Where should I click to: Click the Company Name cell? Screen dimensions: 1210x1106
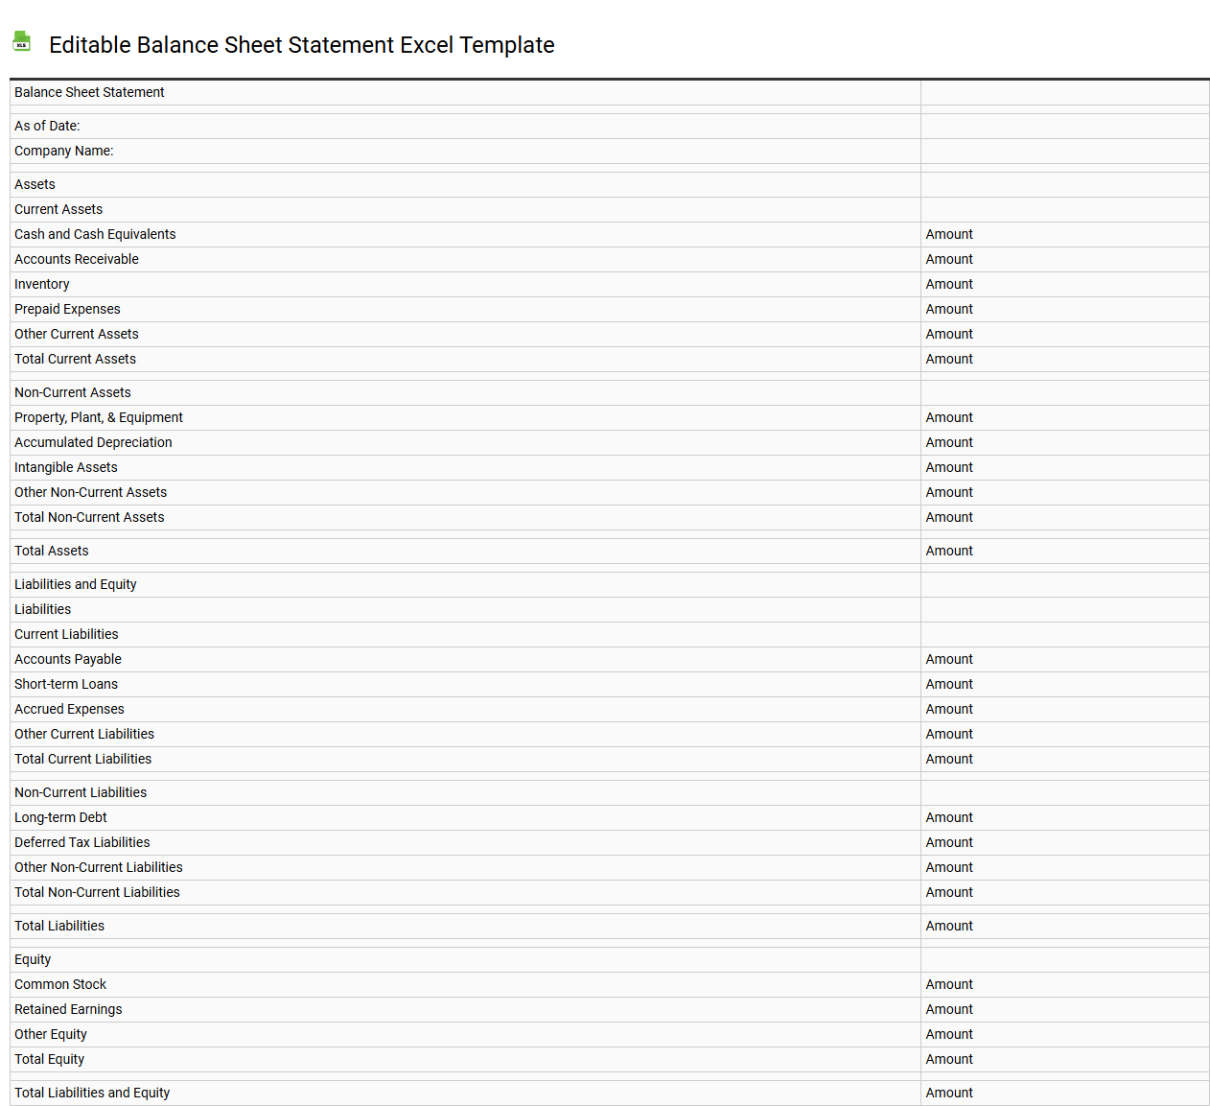point(63,151)
